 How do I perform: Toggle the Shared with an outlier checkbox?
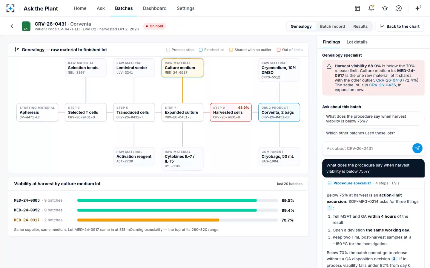[x=231, y=50]
